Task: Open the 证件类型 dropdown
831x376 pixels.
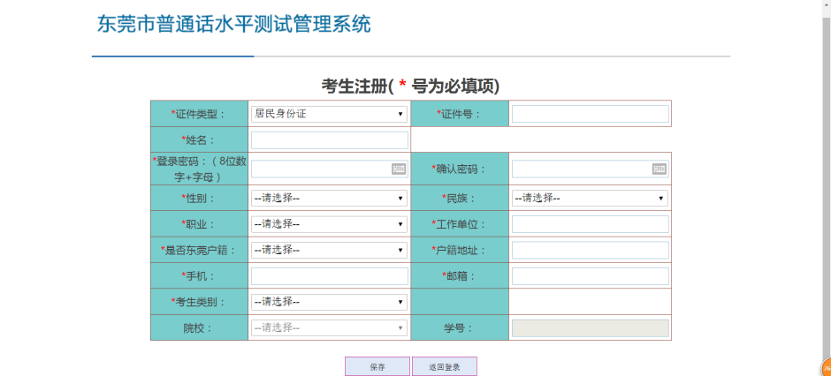Action: click(329, 114)
